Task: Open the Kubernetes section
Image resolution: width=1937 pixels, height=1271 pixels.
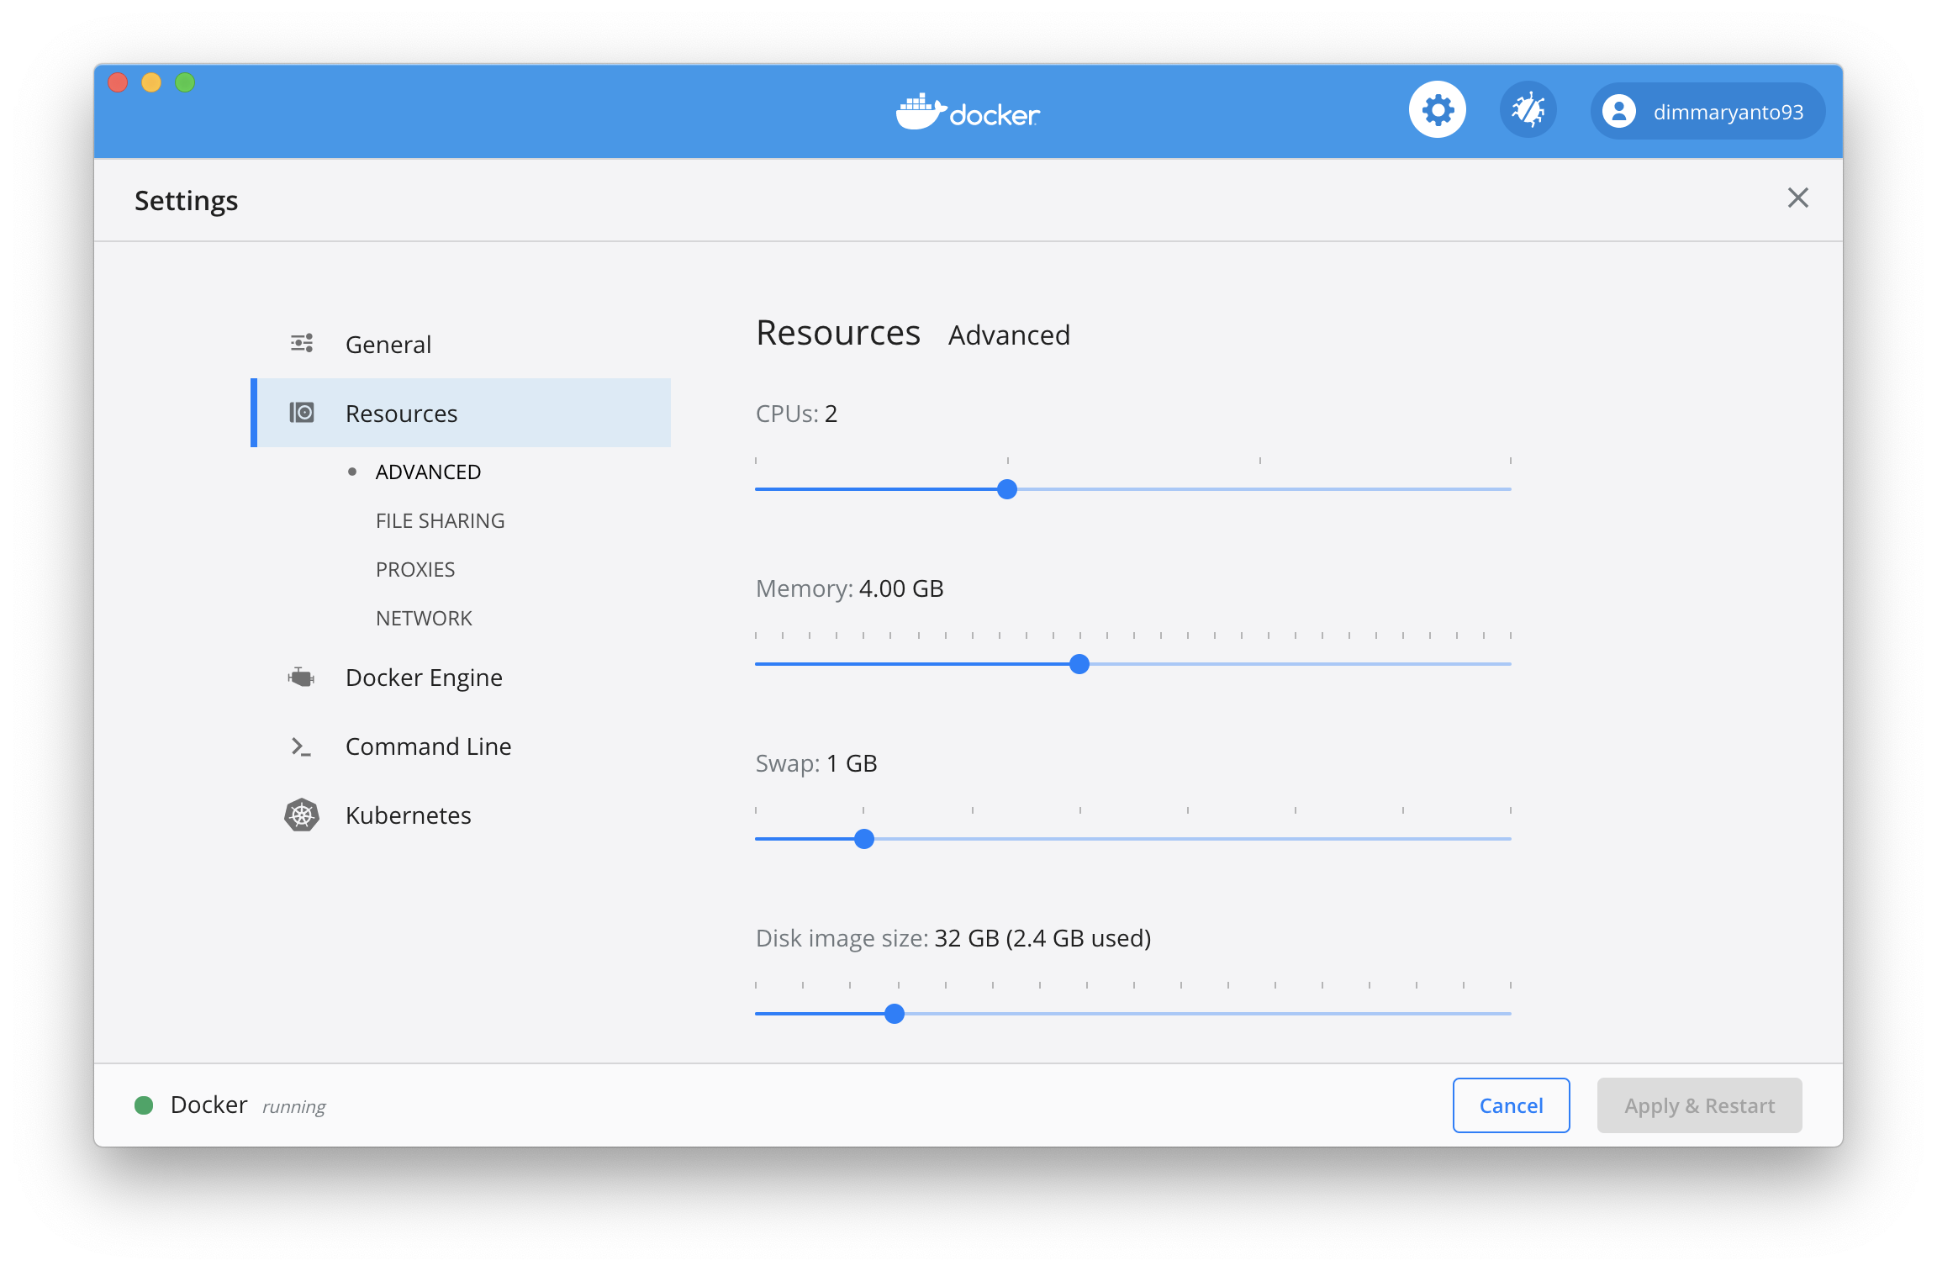Action: tap(461, 815)
